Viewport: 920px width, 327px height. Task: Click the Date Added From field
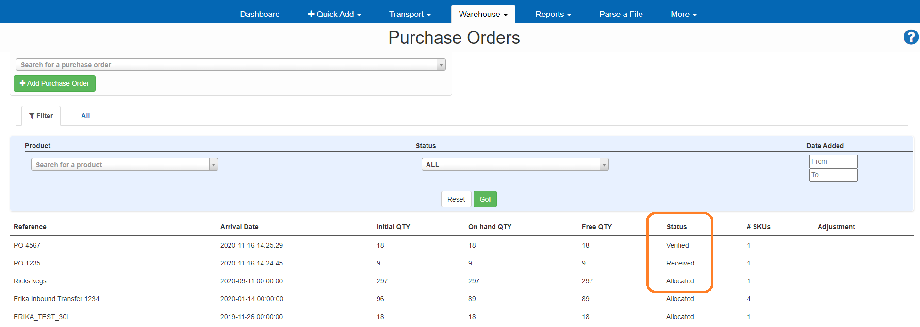click(x=833, y=161)
